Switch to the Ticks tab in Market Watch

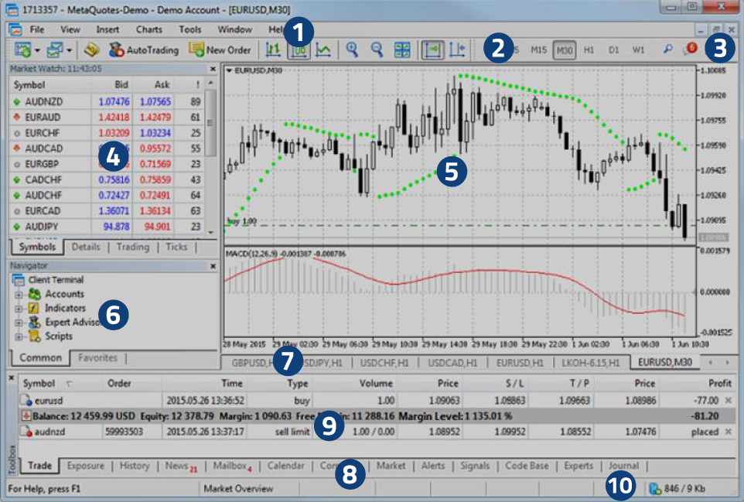[x=176, y=247]
